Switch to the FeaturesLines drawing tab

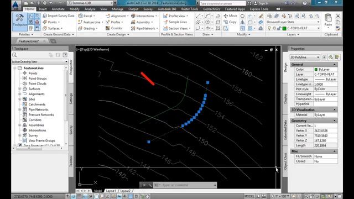pos(29,41)
